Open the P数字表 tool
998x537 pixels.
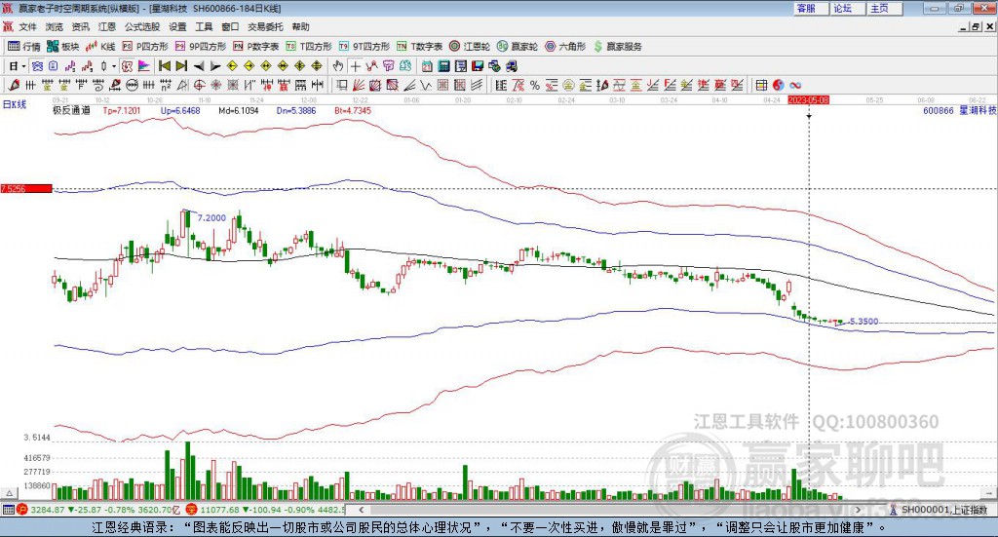[256, 47]
